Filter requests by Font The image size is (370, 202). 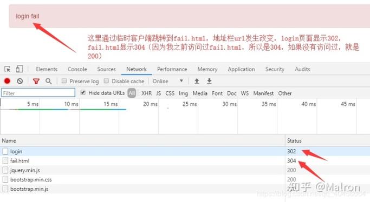(217, 93)
